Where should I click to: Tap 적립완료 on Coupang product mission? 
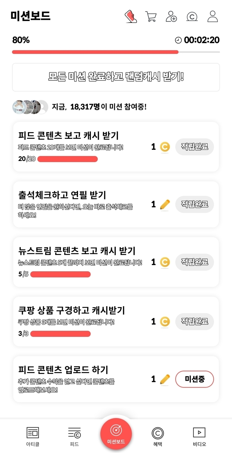pyautogui.click(x=195, y=321)
